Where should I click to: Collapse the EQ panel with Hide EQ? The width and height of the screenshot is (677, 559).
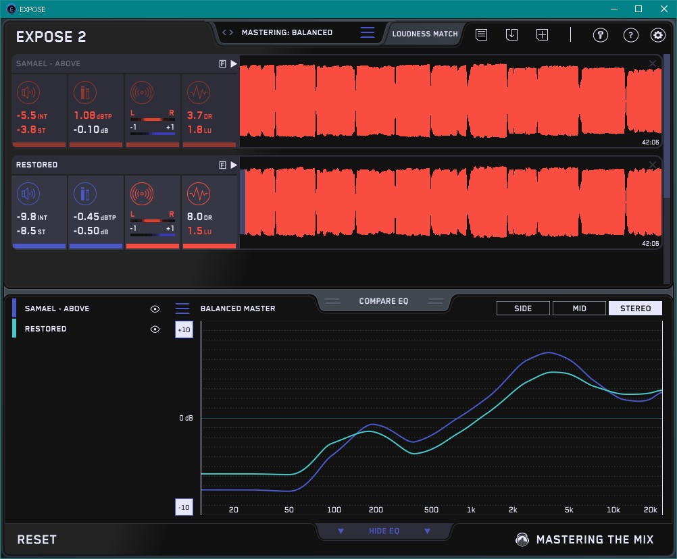(384, 531)
